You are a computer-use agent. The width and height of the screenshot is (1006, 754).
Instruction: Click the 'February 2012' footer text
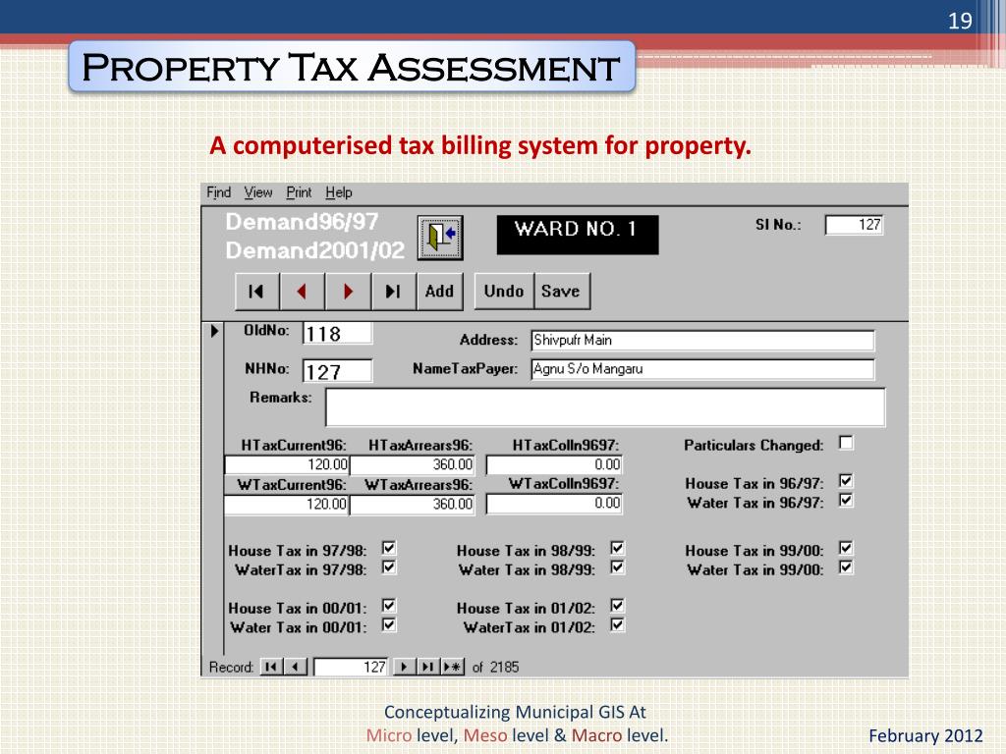[925, 735]
